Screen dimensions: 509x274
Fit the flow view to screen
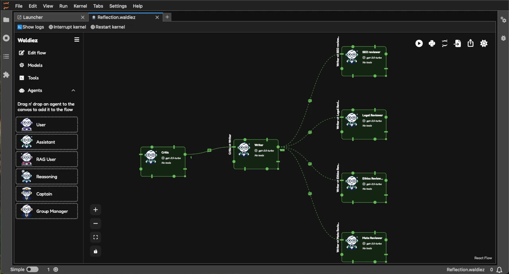(95, 237)
